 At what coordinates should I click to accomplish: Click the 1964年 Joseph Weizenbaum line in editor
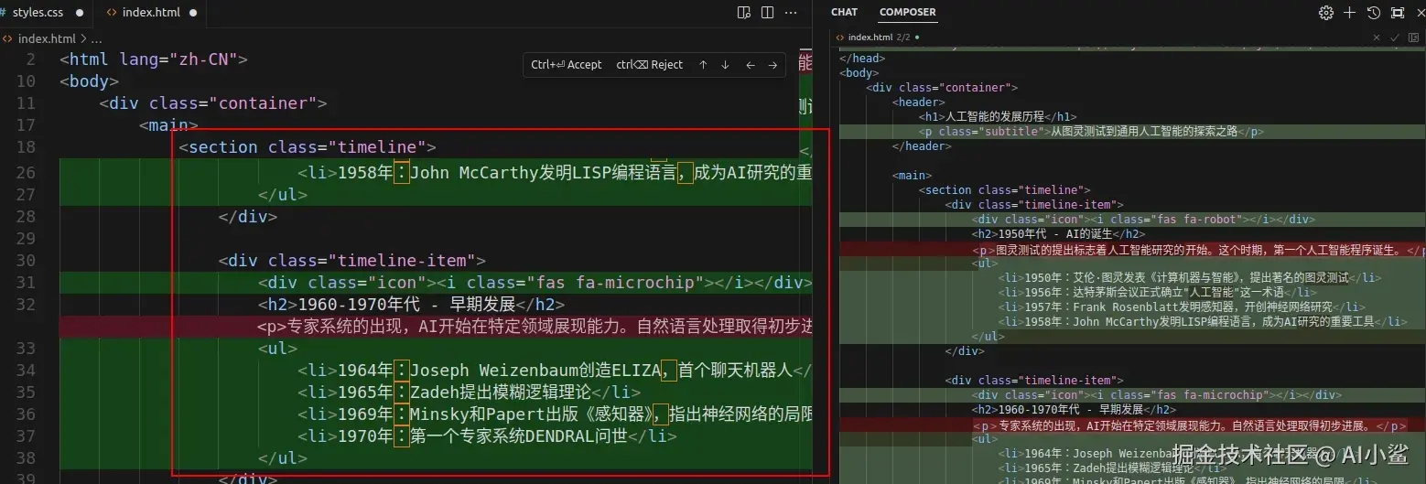click(x=555, y=371)
